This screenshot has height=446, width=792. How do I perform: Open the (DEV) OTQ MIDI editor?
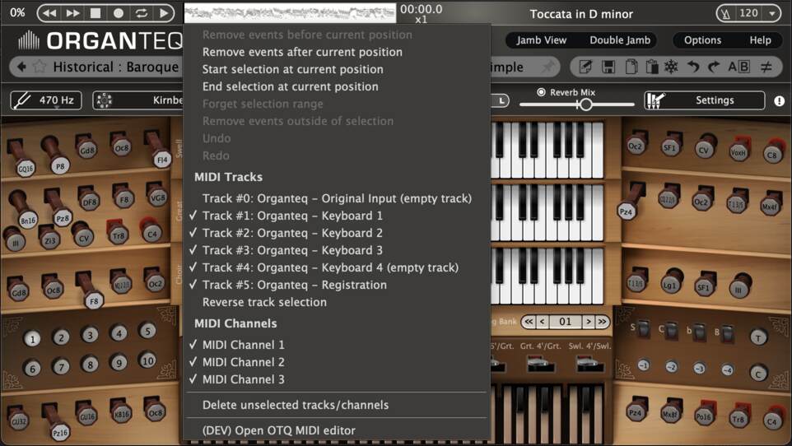[337, 430]
